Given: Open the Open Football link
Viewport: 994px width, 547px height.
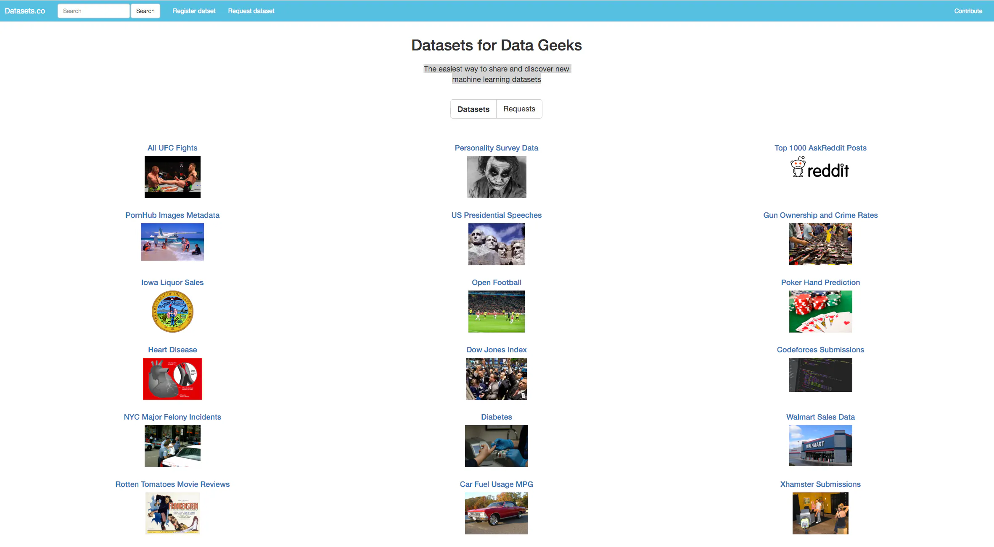Looking at the screenshot, I should pos(497,283).
